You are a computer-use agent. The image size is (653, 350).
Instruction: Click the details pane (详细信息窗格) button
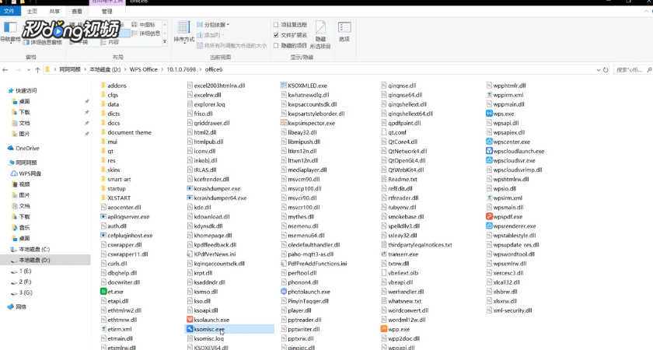[x=43, y=42]
